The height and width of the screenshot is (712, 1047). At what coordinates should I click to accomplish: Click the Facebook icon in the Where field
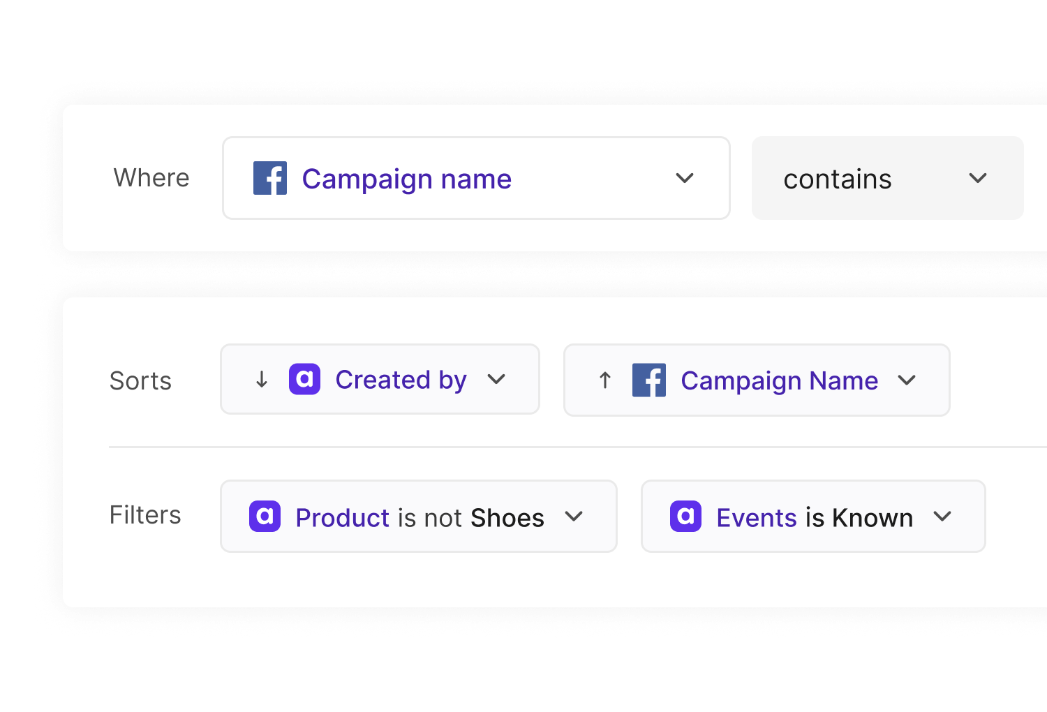[269, 178]
